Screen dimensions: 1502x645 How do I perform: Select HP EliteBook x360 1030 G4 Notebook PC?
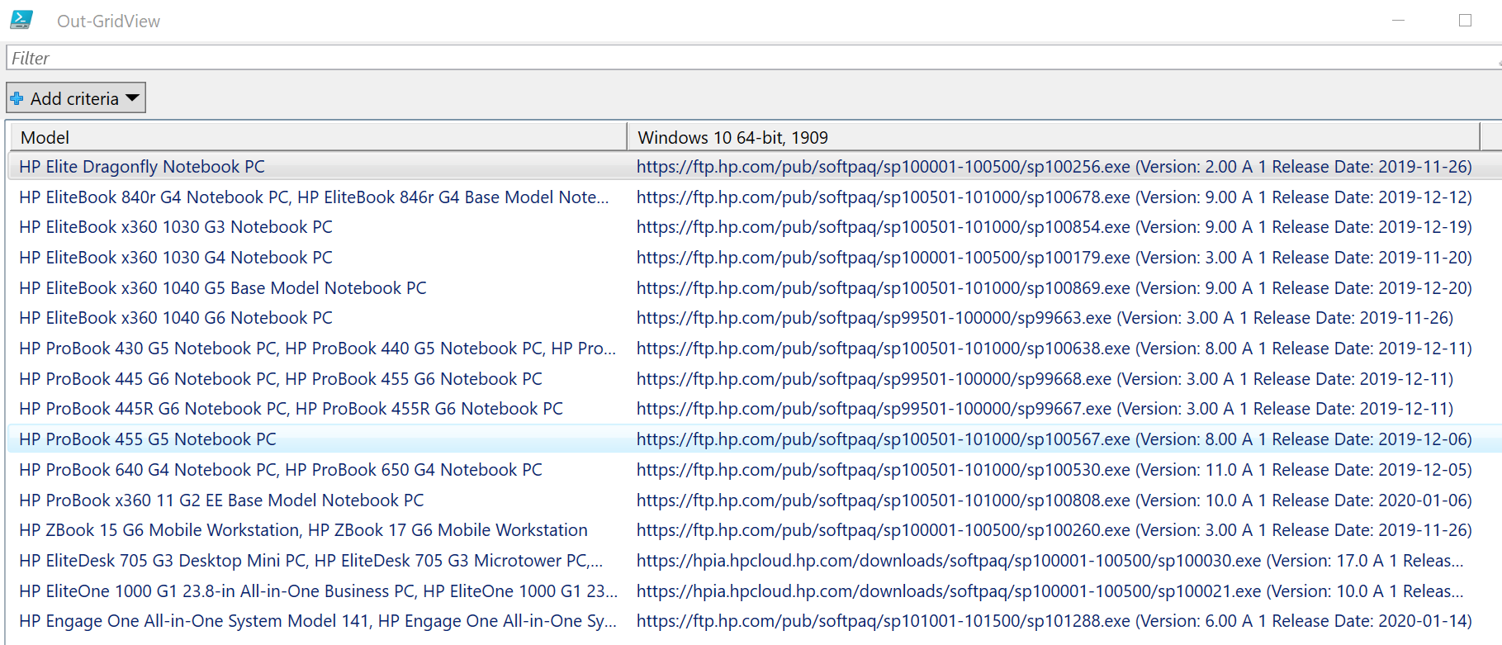point(176,258)
